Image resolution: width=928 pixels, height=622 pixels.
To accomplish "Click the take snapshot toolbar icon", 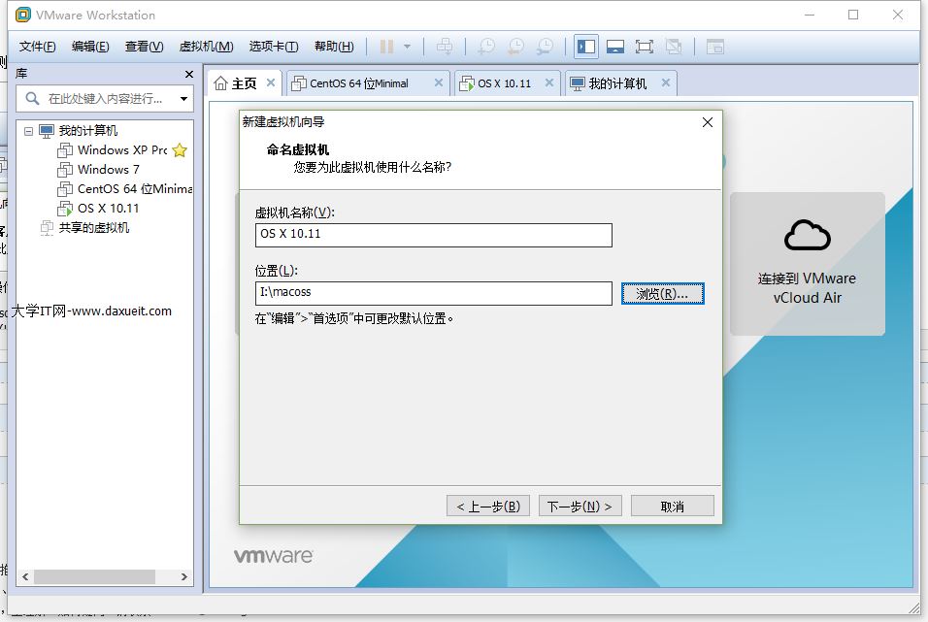I will 486,47.
